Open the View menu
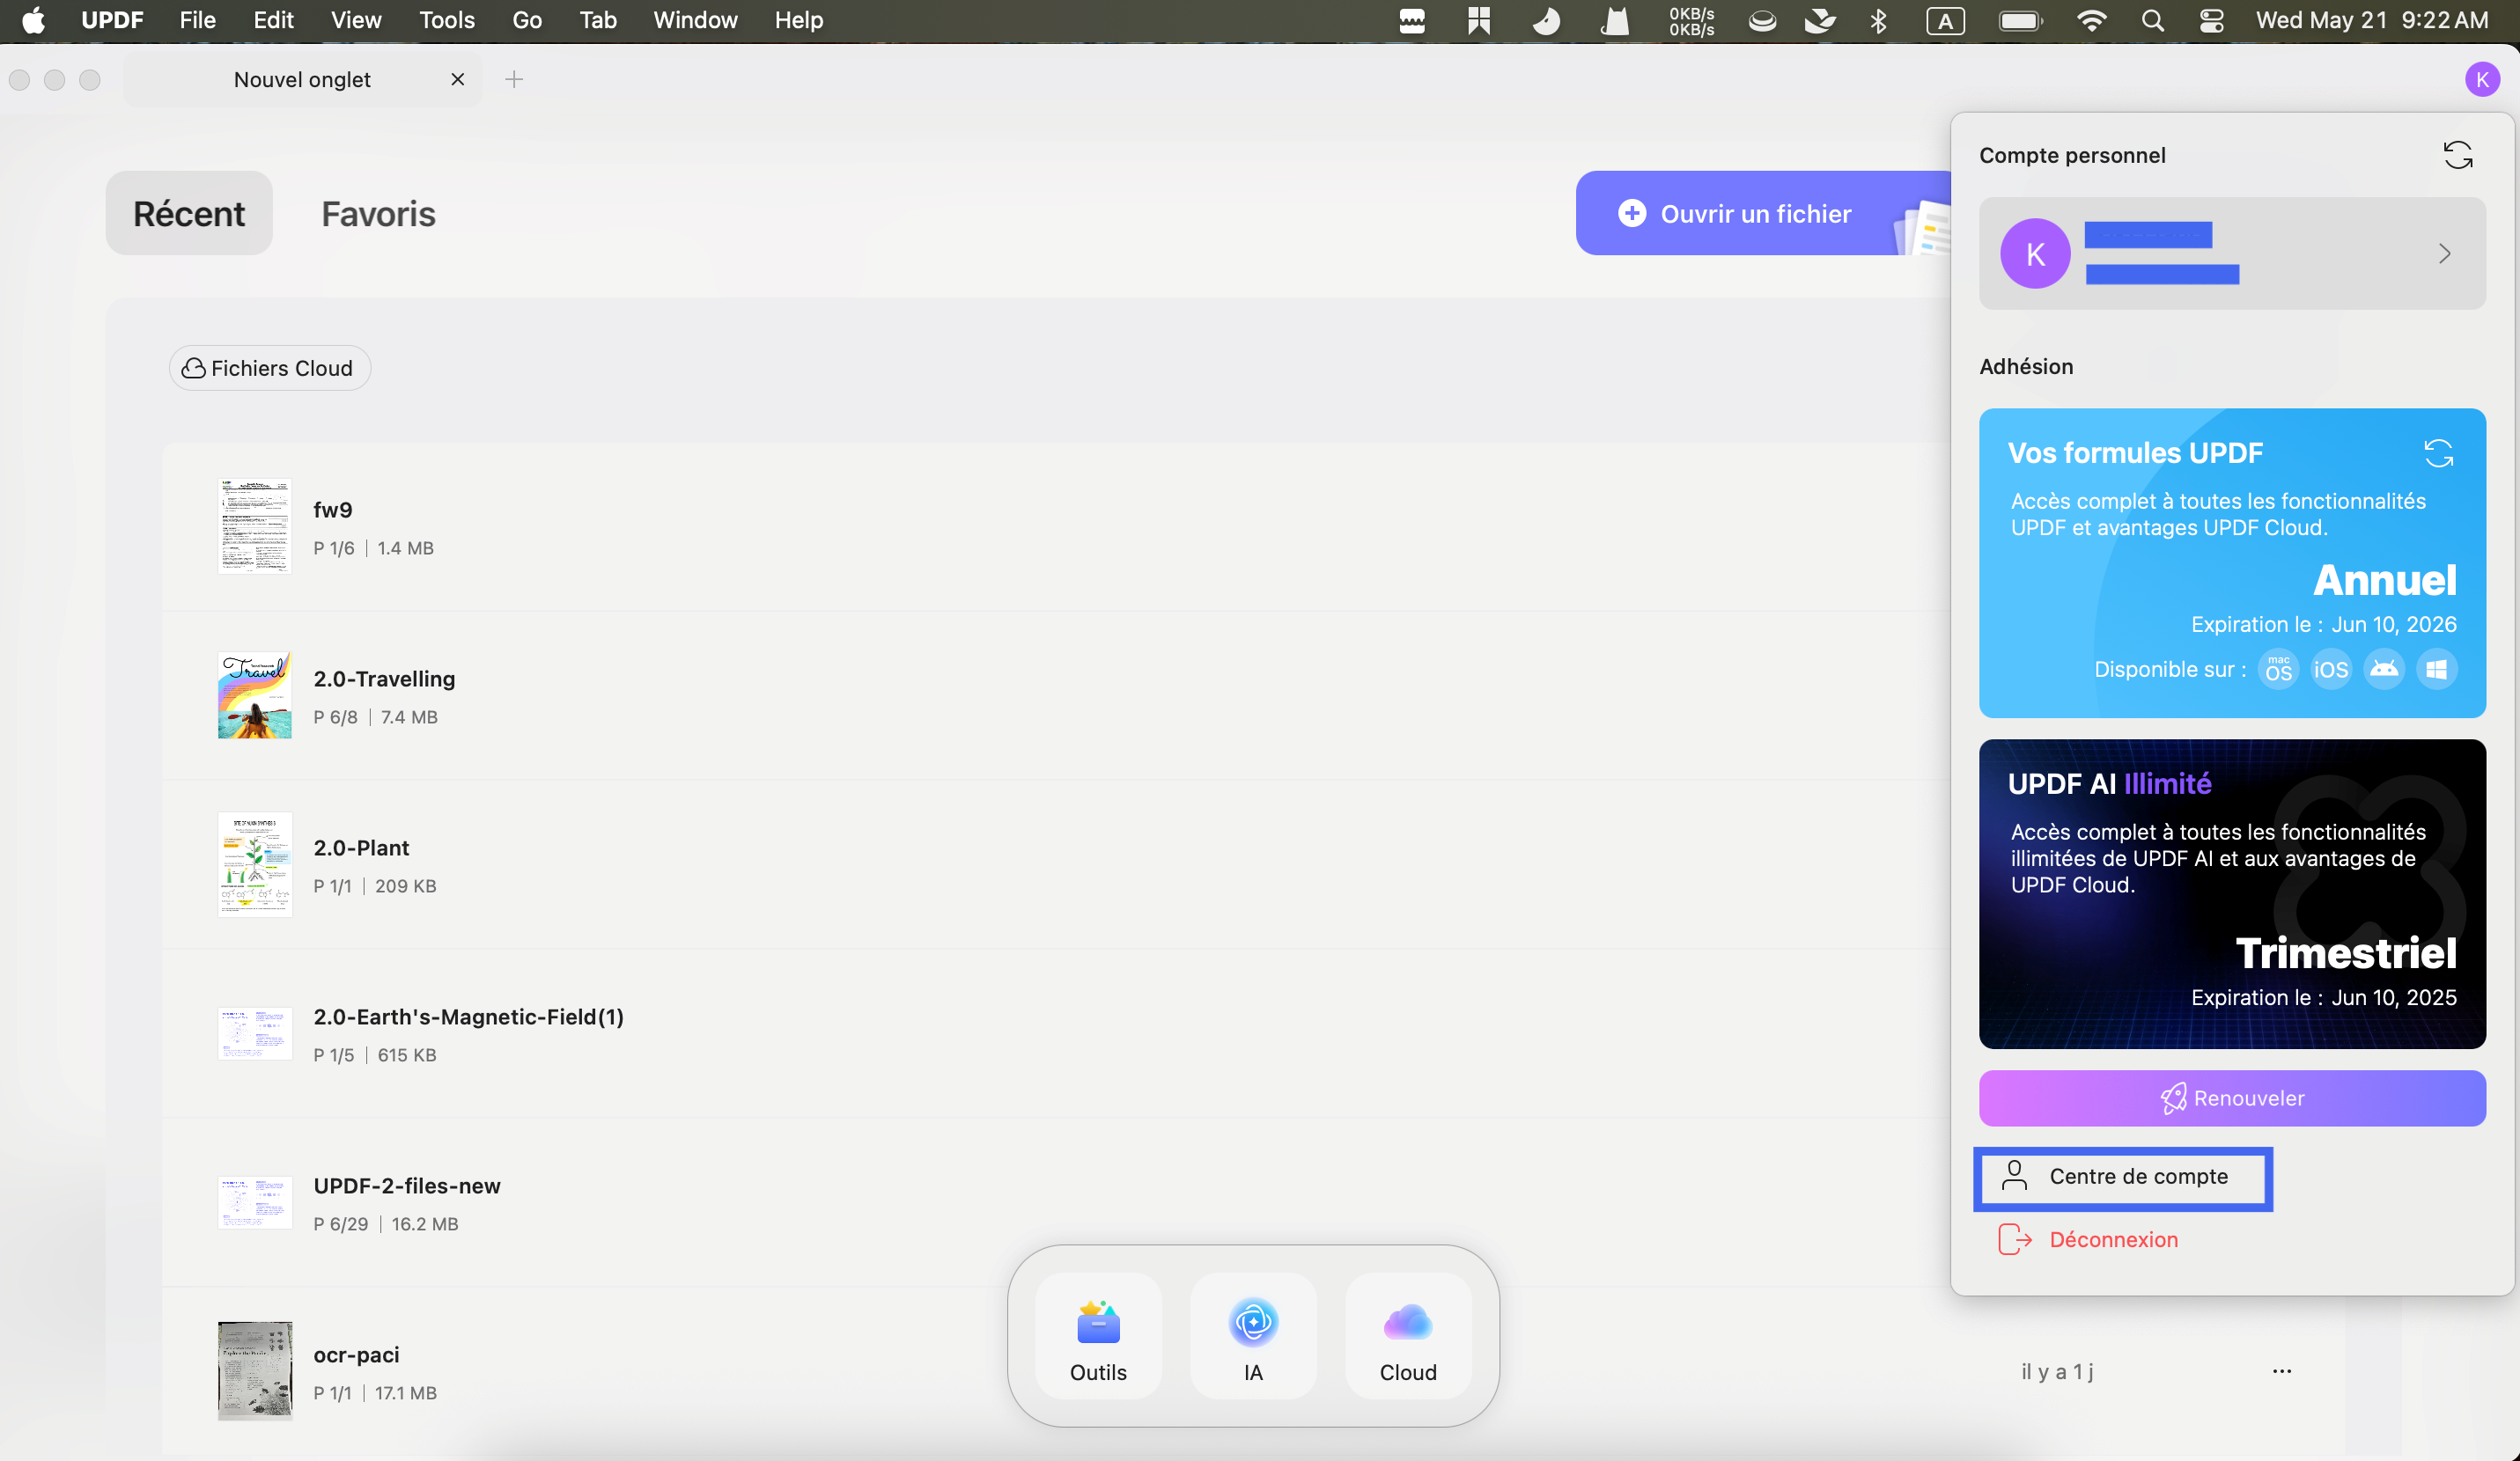 (356, 20)
